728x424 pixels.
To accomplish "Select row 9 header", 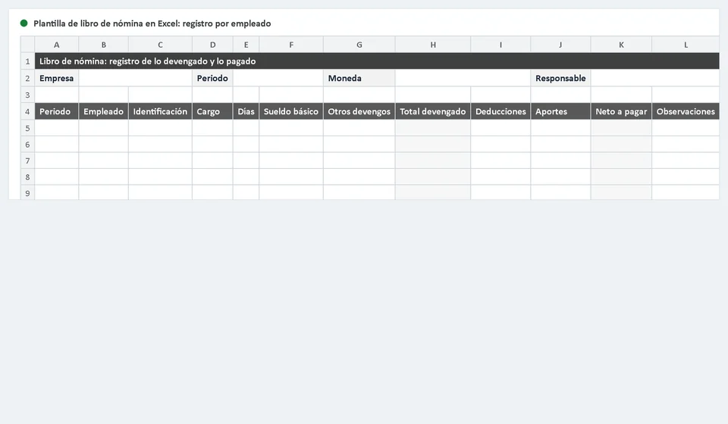I will (27, 192).
